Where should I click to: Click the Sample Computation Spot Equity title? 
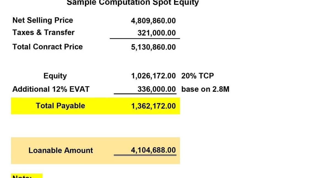point(133,3)
